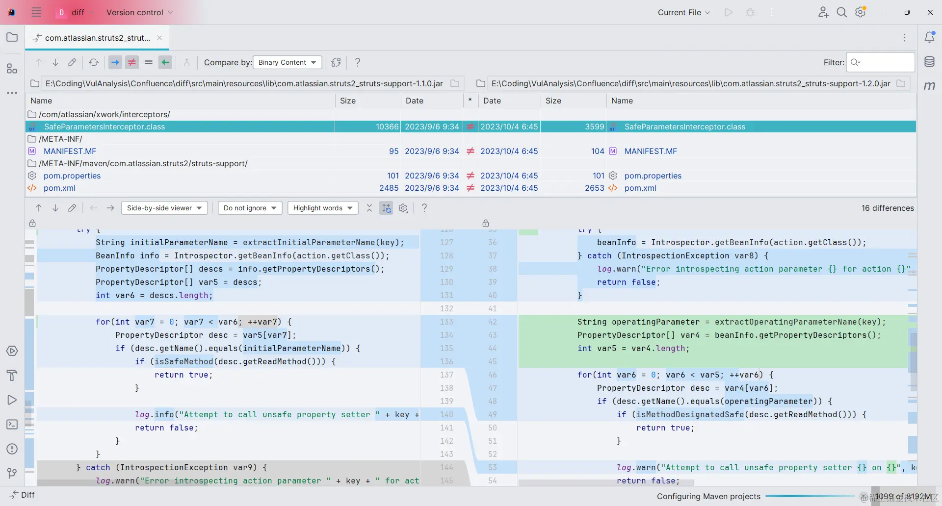Select the right pom.xml file
This screenshot has width=942, height=506.
640,188
